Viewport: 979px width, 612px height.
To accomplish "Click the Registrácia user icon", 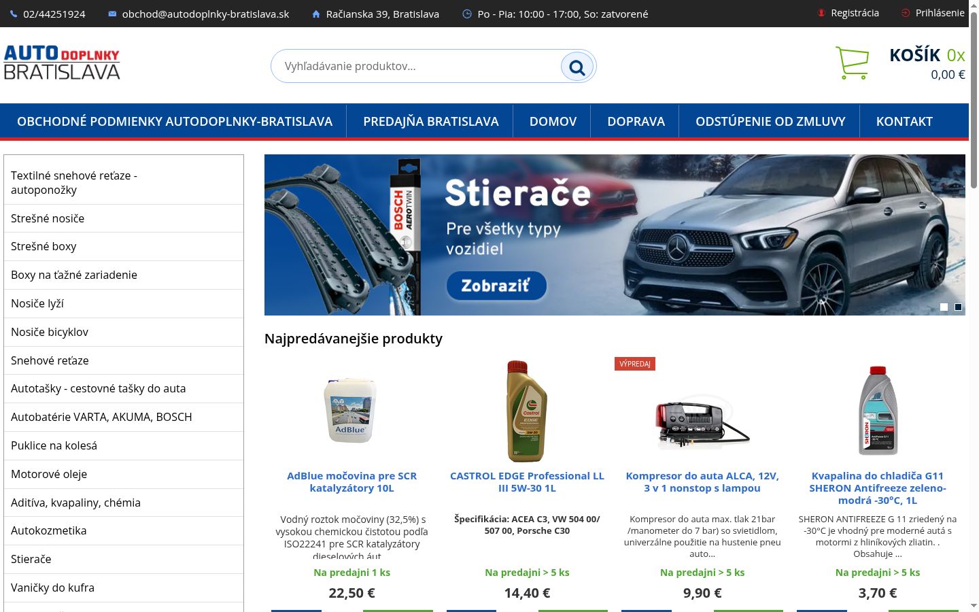I will (x=821, y=13).
